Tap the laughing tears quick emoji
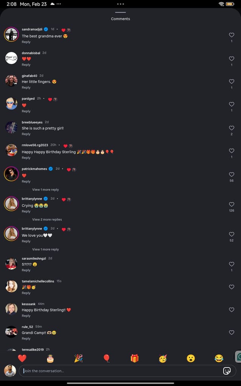 coord(219,358)
